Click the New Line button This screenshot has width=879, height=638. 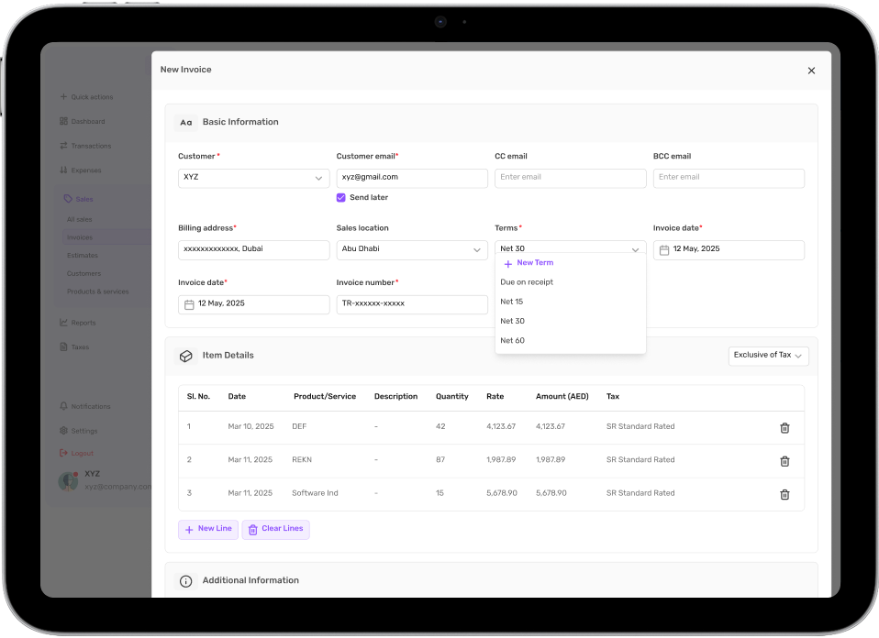[208, 529]
